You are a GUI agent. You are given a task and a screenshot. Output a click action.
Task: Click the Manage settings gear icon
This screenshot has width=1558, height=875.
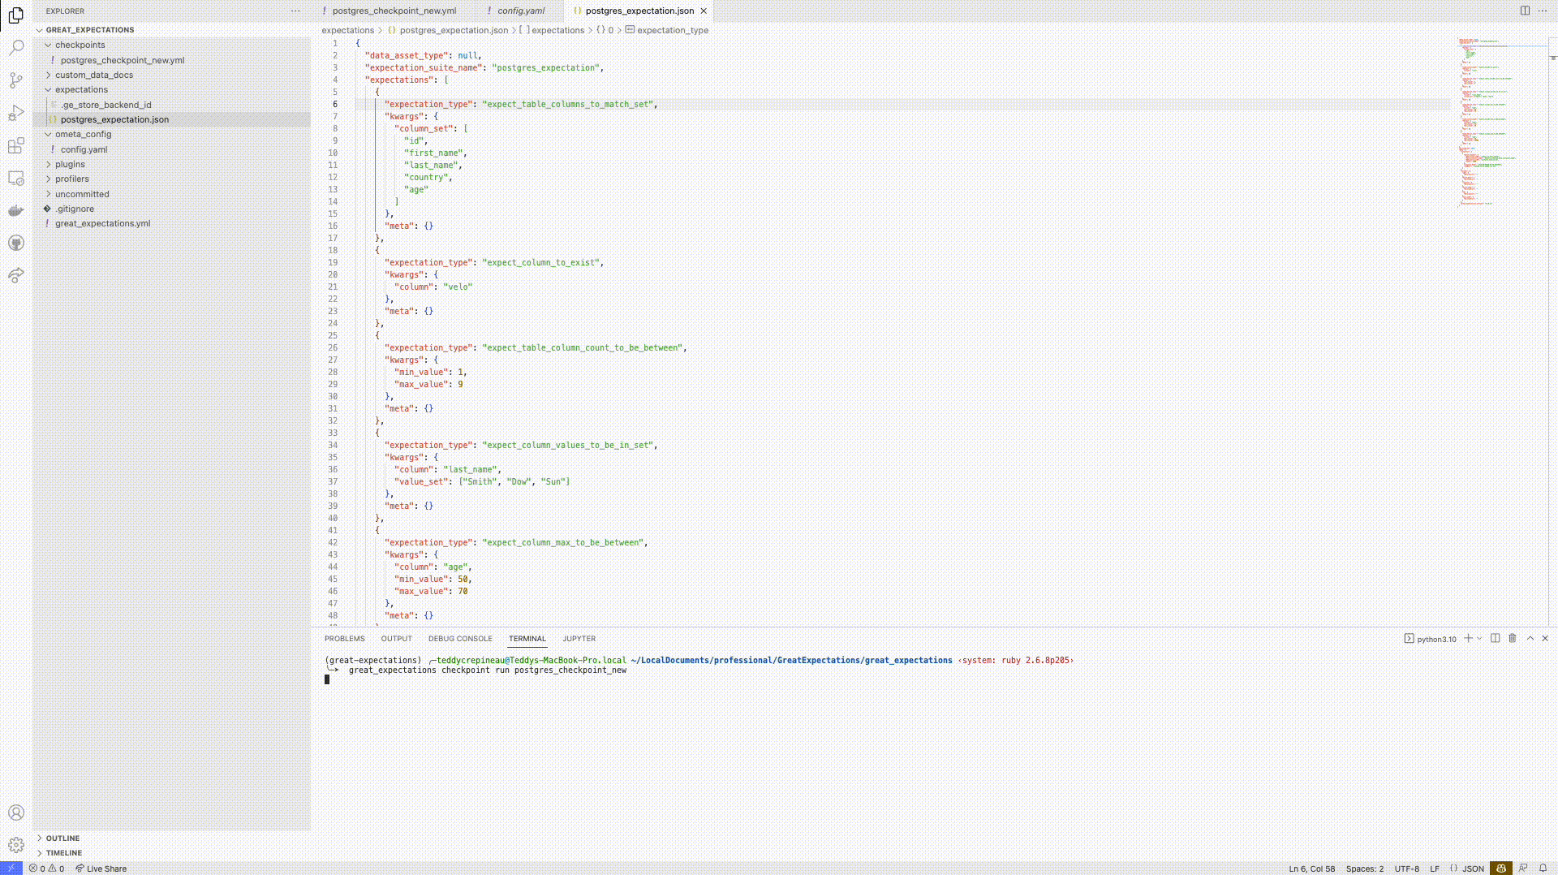tap(16, 845)
